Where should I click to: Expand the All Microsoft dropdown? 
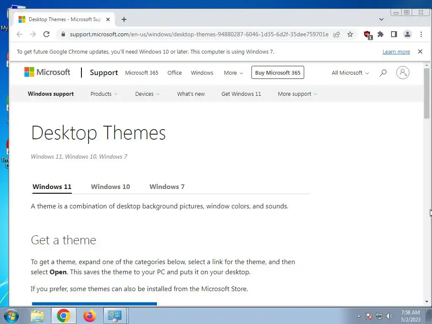click(x=350, y=73)
